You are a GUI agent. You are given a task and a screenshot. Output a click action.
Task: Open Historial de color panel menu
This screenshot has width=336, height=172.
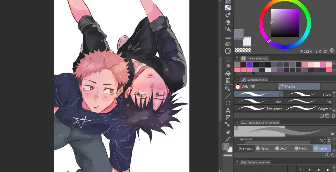(x=237, y=58)
